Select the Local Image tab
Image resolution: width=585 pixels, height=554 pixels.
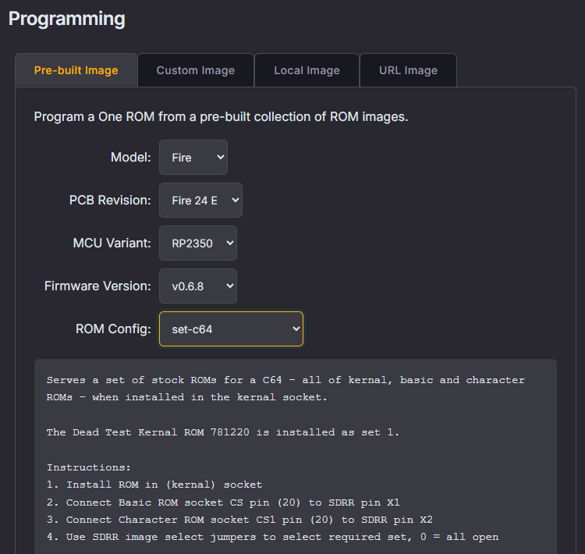click(307, 70)
